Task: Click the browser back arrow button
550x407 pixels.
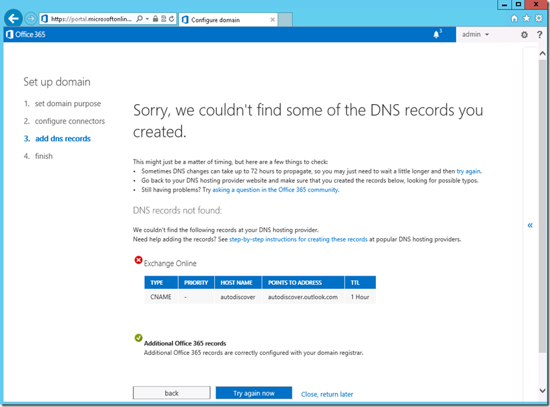Action: [x=13, y=18]
